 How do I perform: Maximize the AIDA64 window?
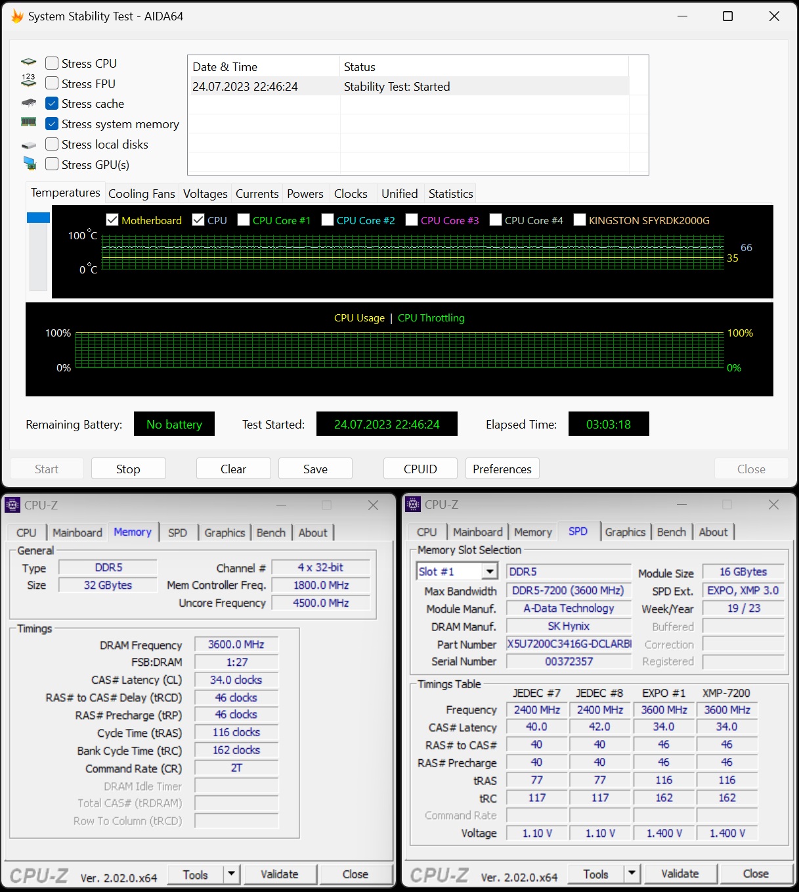tap(727, 16)
